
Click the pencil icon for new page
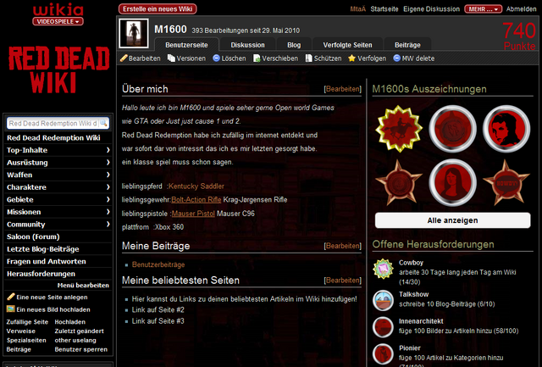click(11, 297)
